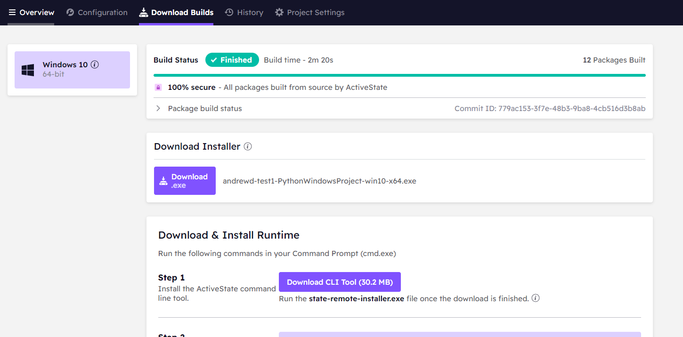683x337 pixels.
Task: Click the green build progress bar
Action: pos(399,75)
